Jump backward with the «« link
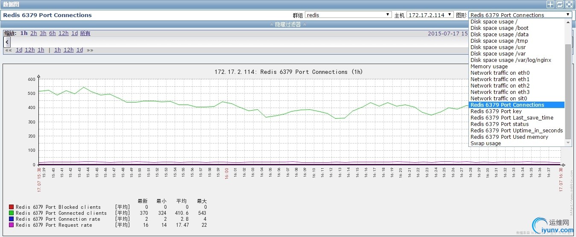 click(9, 50)
